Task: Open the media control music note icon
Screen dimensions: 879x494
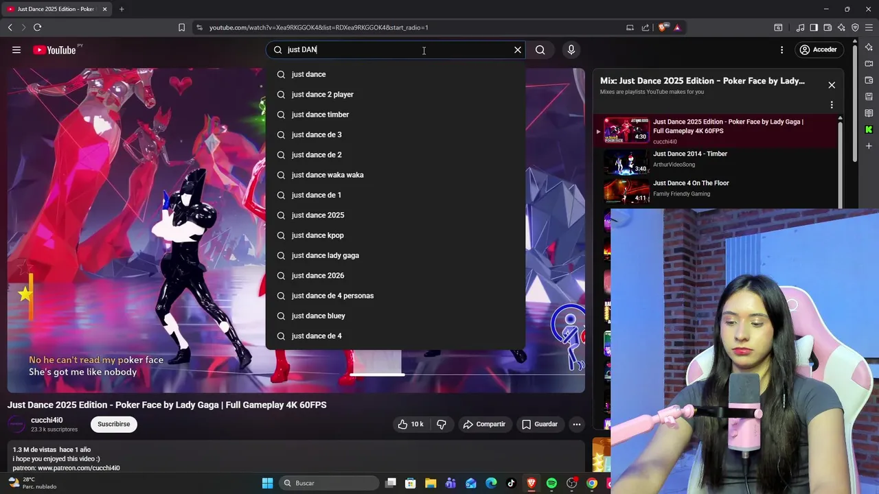Action: pos(800,27)
